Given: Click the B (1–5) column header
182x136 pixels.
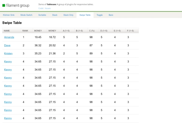Looking at the screenshot, I should [81, 31].
